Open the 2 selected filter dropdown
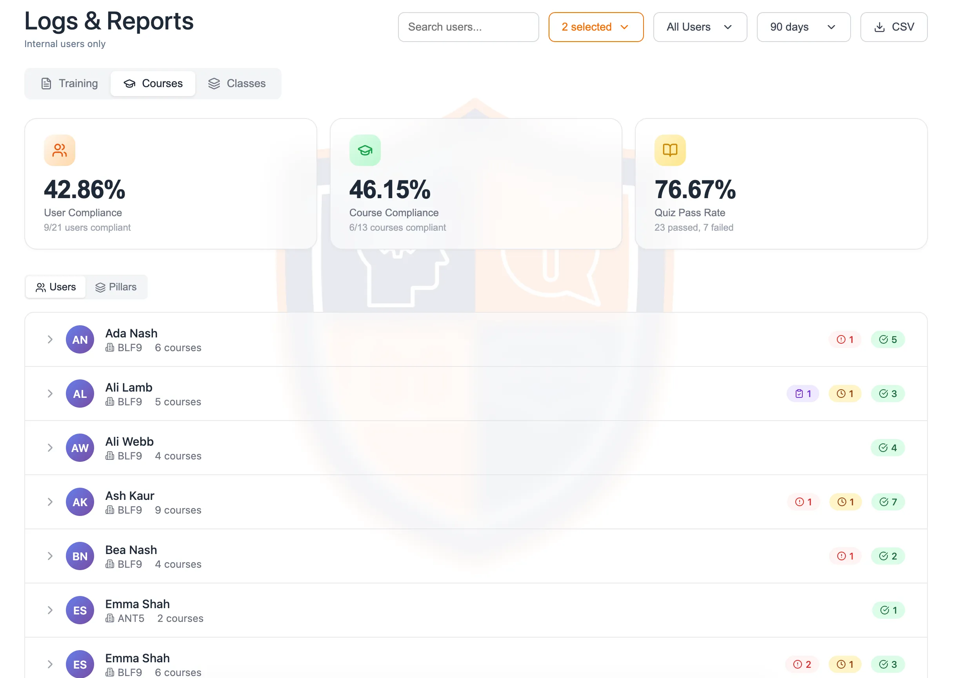960x678 pixels. [x=596, y=27]
